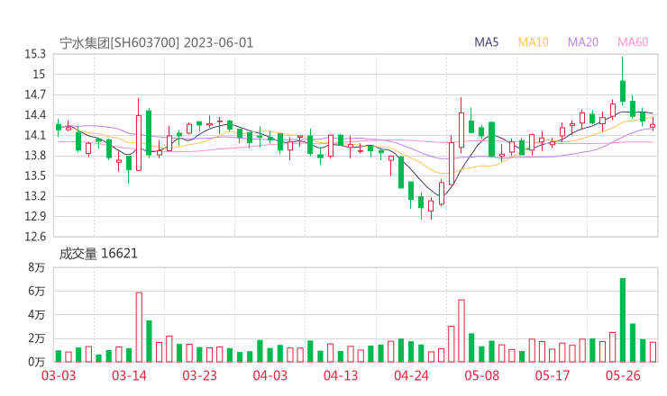
Task: Select the last red volume bar on the right
Action: (x=653, y=352)
